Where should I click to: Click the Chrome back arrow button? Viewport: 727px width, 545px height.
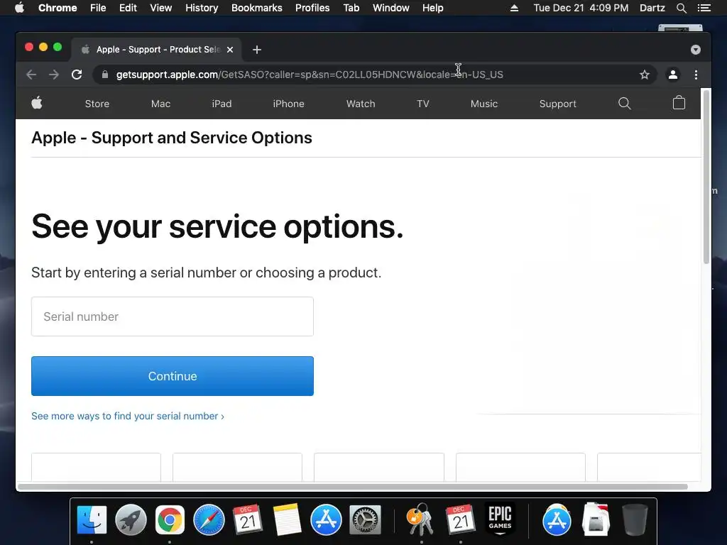pos(31,75)
